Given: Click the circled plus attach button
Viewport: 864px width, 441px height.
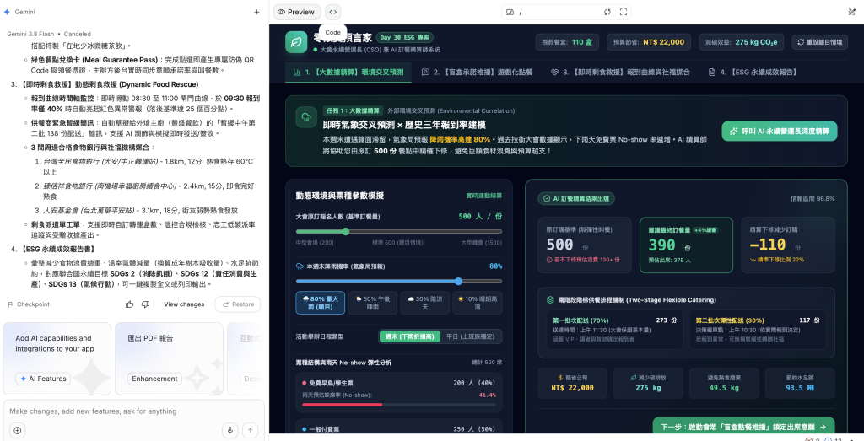Looking at the screenshot, I should [x=17, y=431].
